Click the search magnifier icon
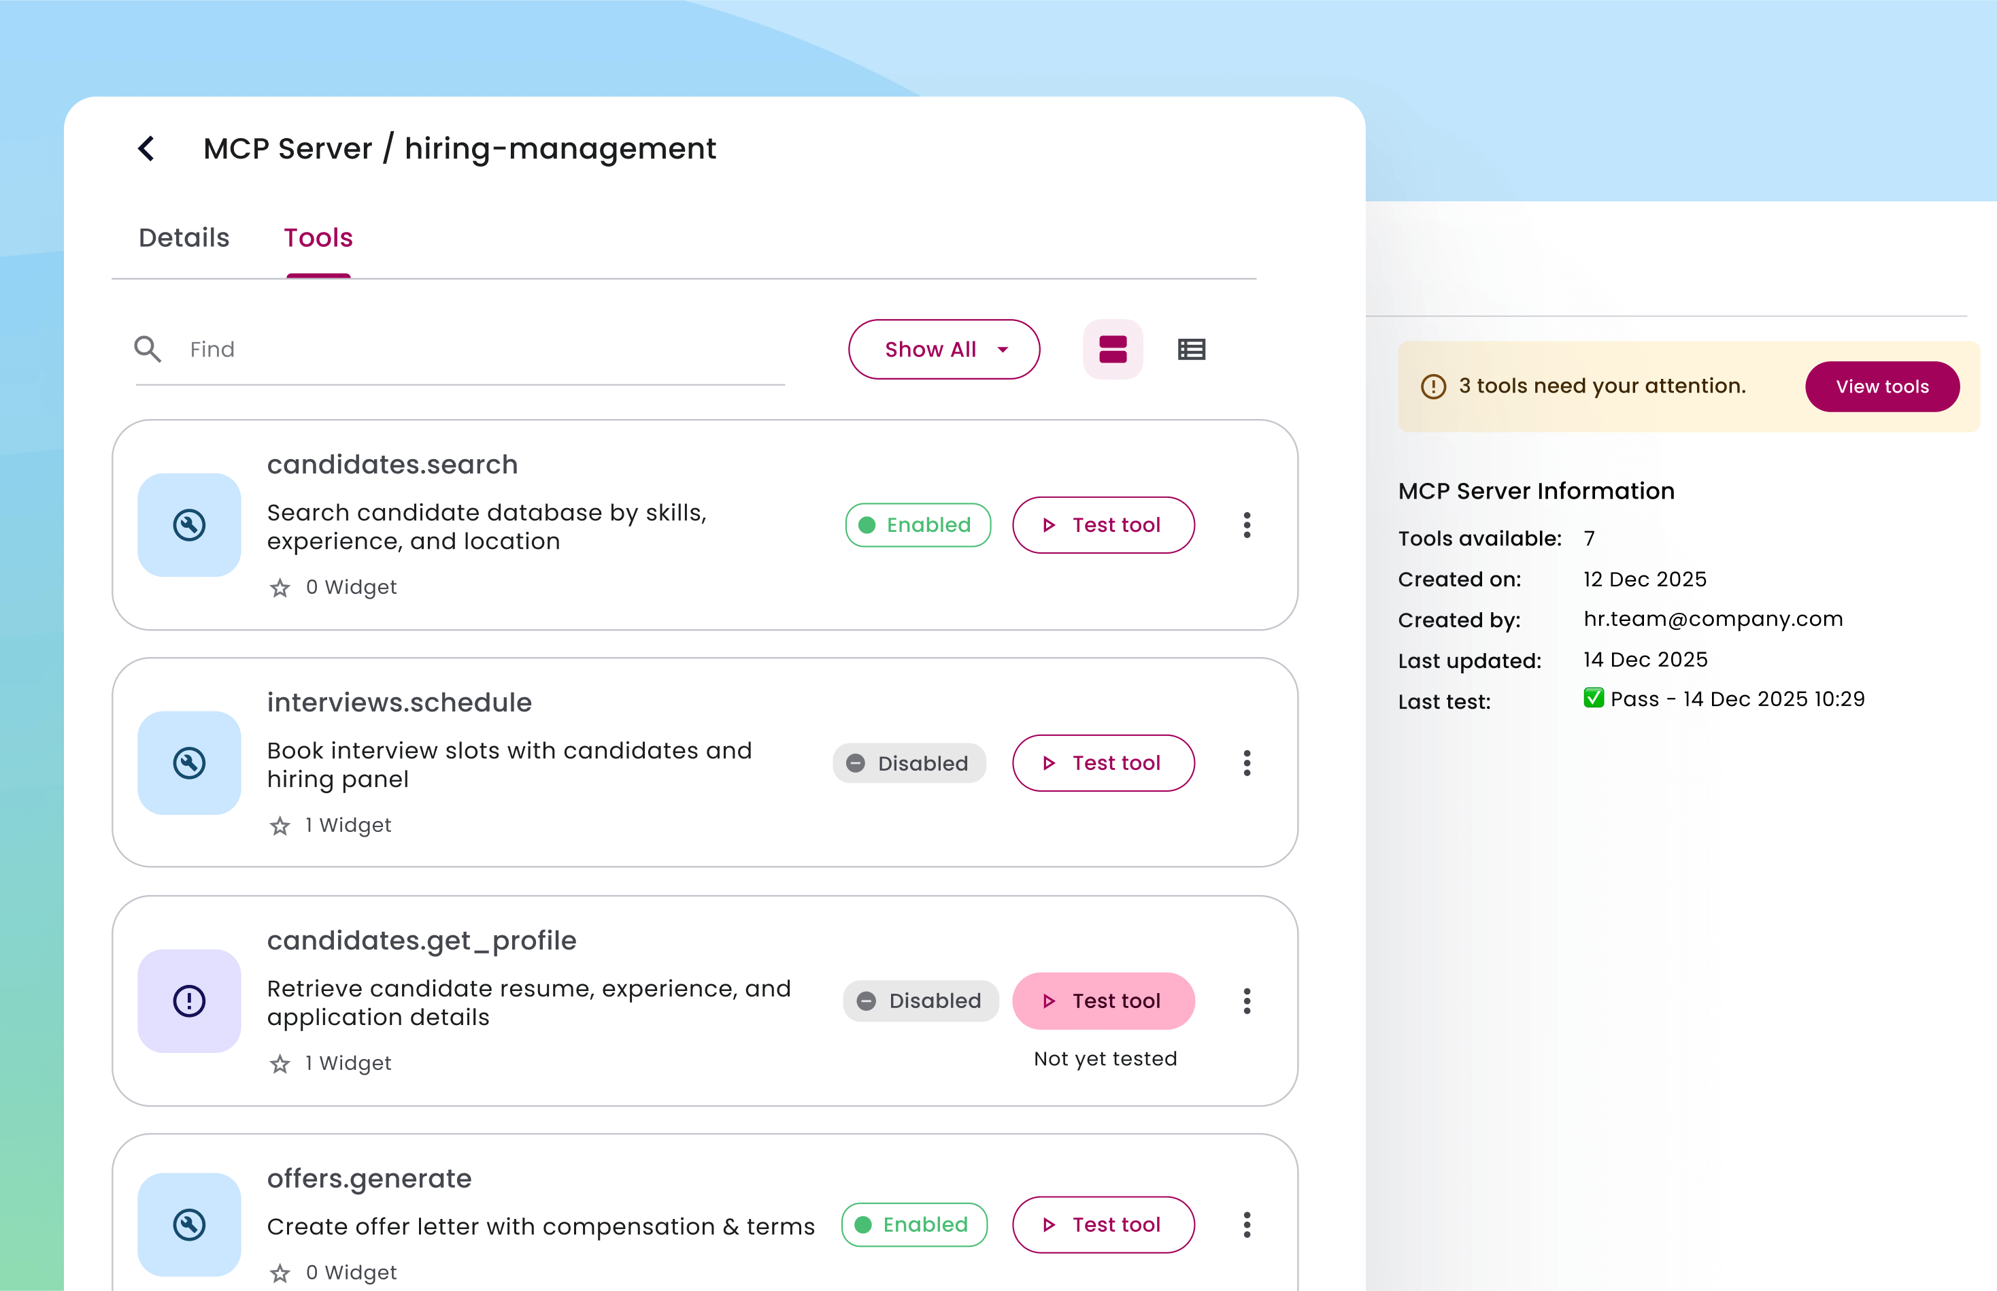This screenshot has height=1291, width=1997. click(148, 349)
